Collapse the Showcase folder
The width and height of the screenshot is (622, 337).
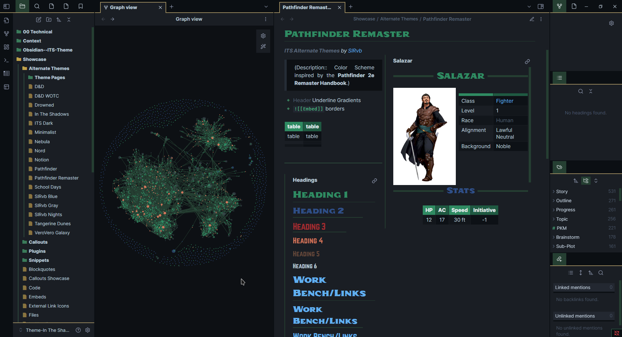(34, 59)
